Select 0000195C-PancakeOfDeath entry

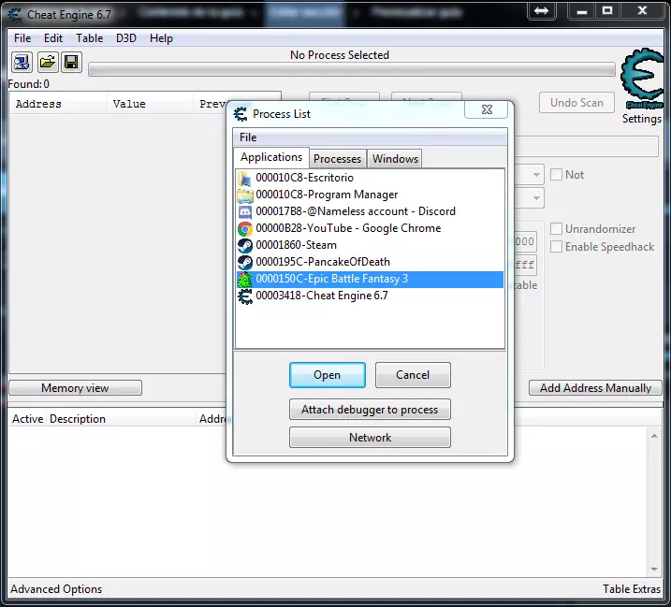point(370,262)
